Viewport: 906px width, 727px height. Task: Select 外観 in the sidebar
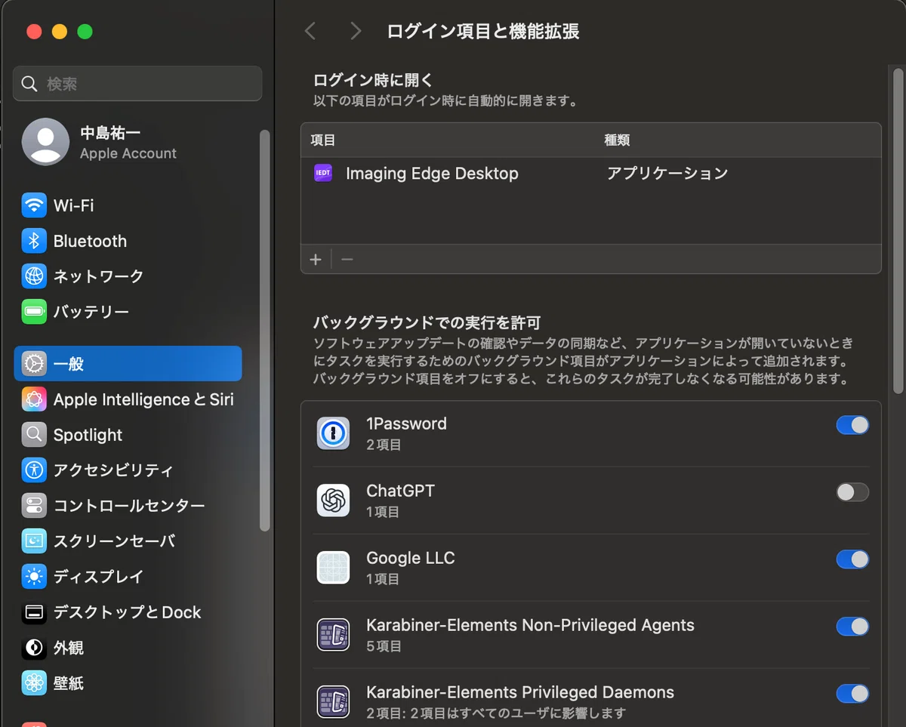128,648
